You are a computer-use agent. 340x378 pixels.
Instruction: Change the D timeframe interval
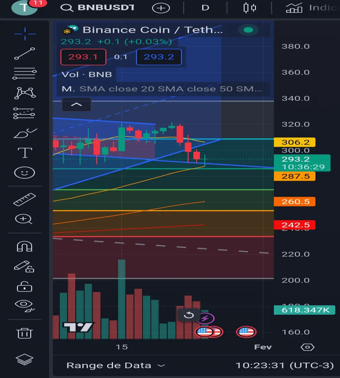[205, 8]
